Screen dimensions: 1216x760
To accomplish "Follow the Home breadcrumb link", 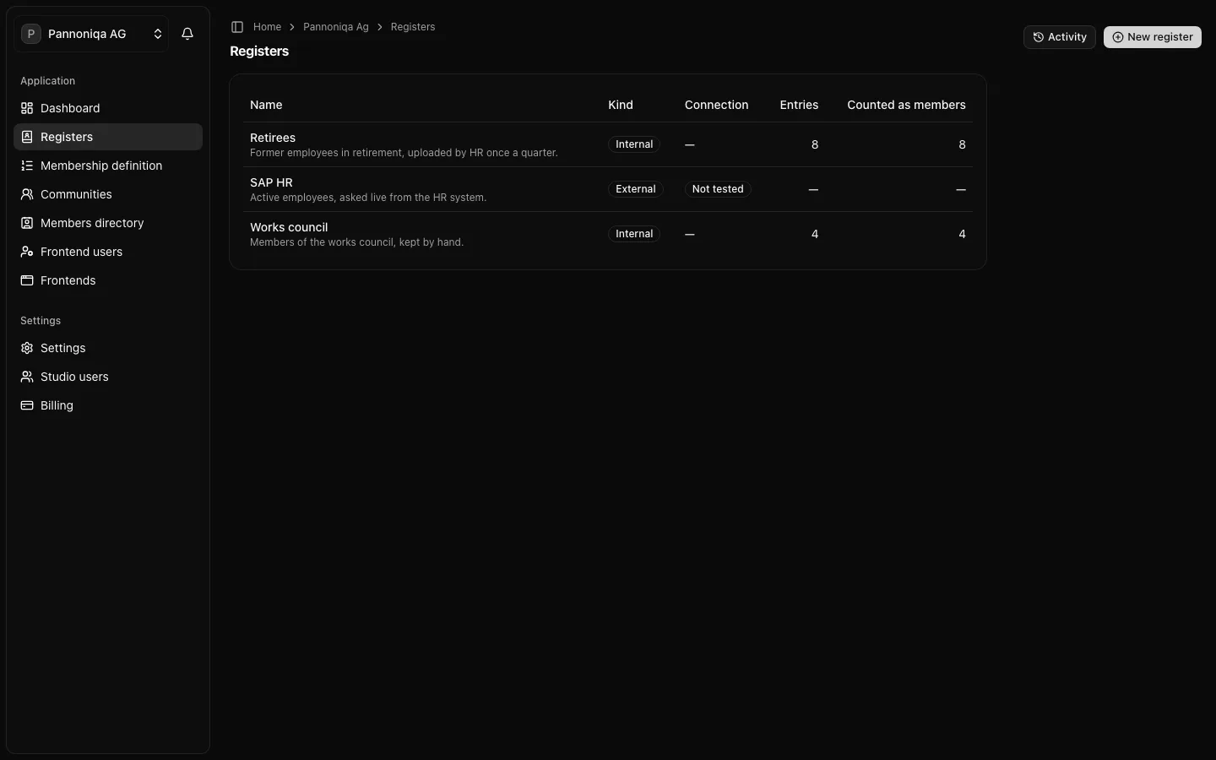I will [267, 27].
